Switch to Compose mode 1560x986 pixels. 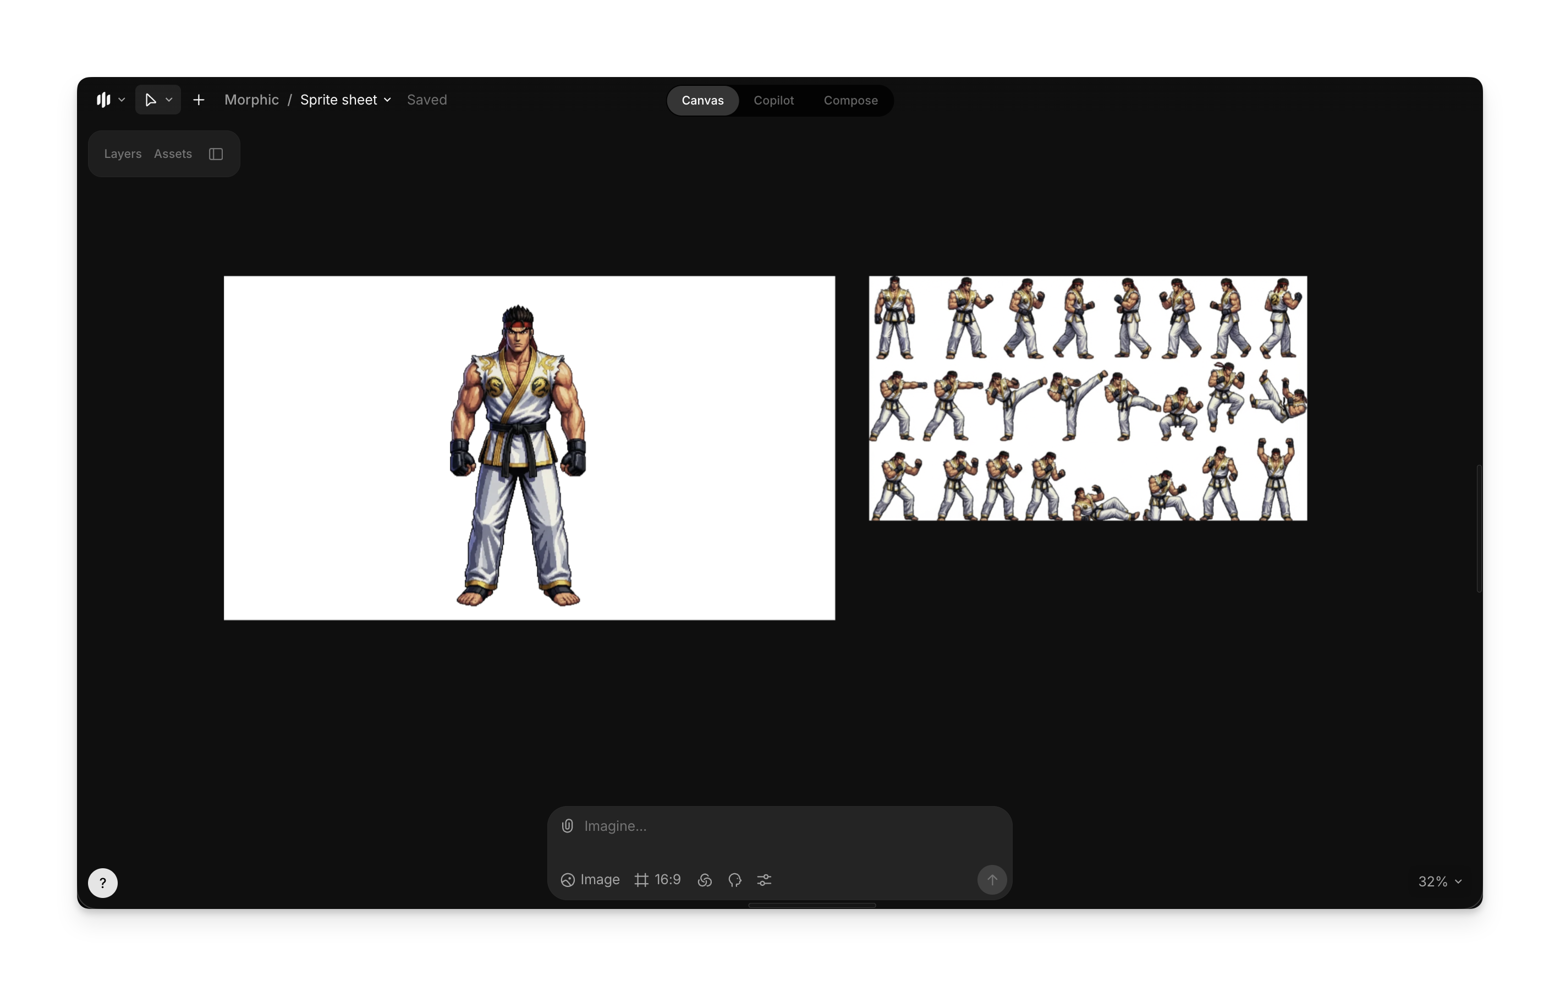[850, 100]
